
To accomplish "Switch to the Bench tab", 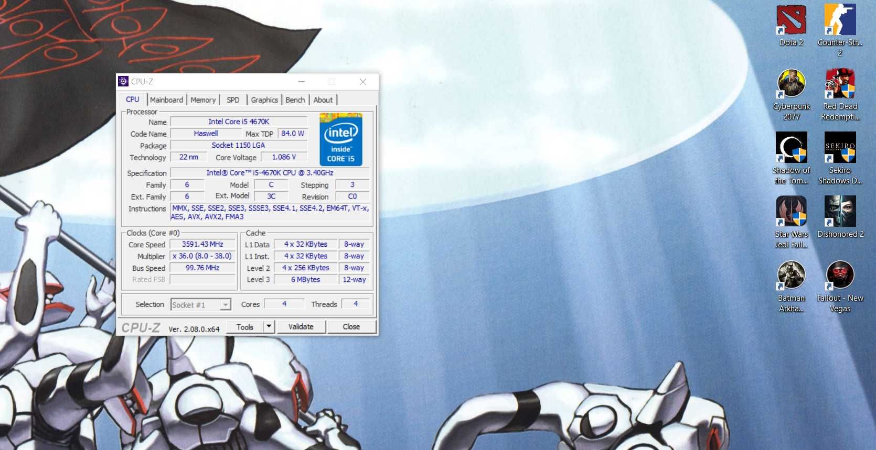I will [295, 100].
